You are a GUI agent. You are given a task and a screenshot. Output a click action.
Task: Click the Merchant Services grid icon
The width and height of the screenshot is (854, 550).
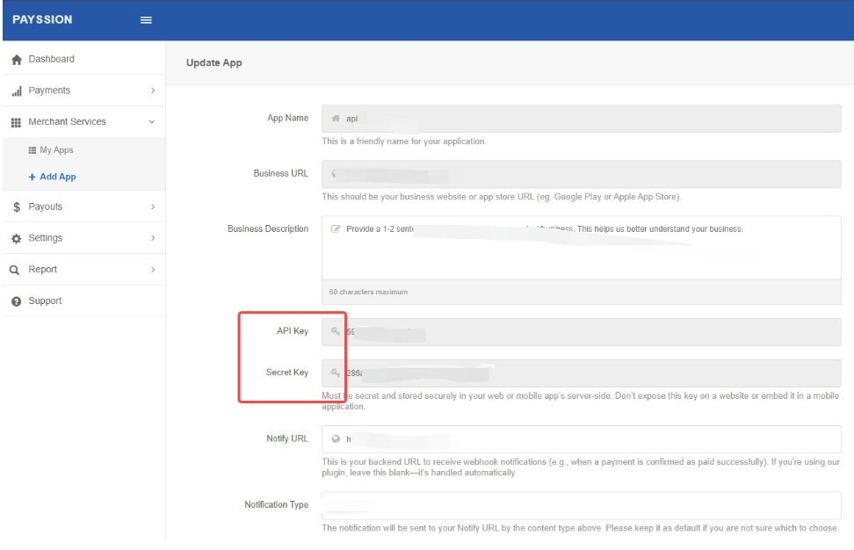16,122
